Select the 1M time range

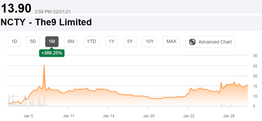point(52,42)
